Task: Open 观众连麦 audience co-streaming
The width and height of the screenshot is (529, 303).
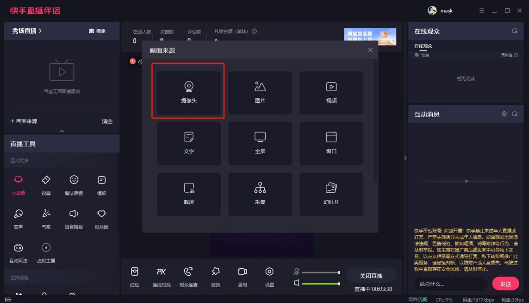Action: pos(188,277)
